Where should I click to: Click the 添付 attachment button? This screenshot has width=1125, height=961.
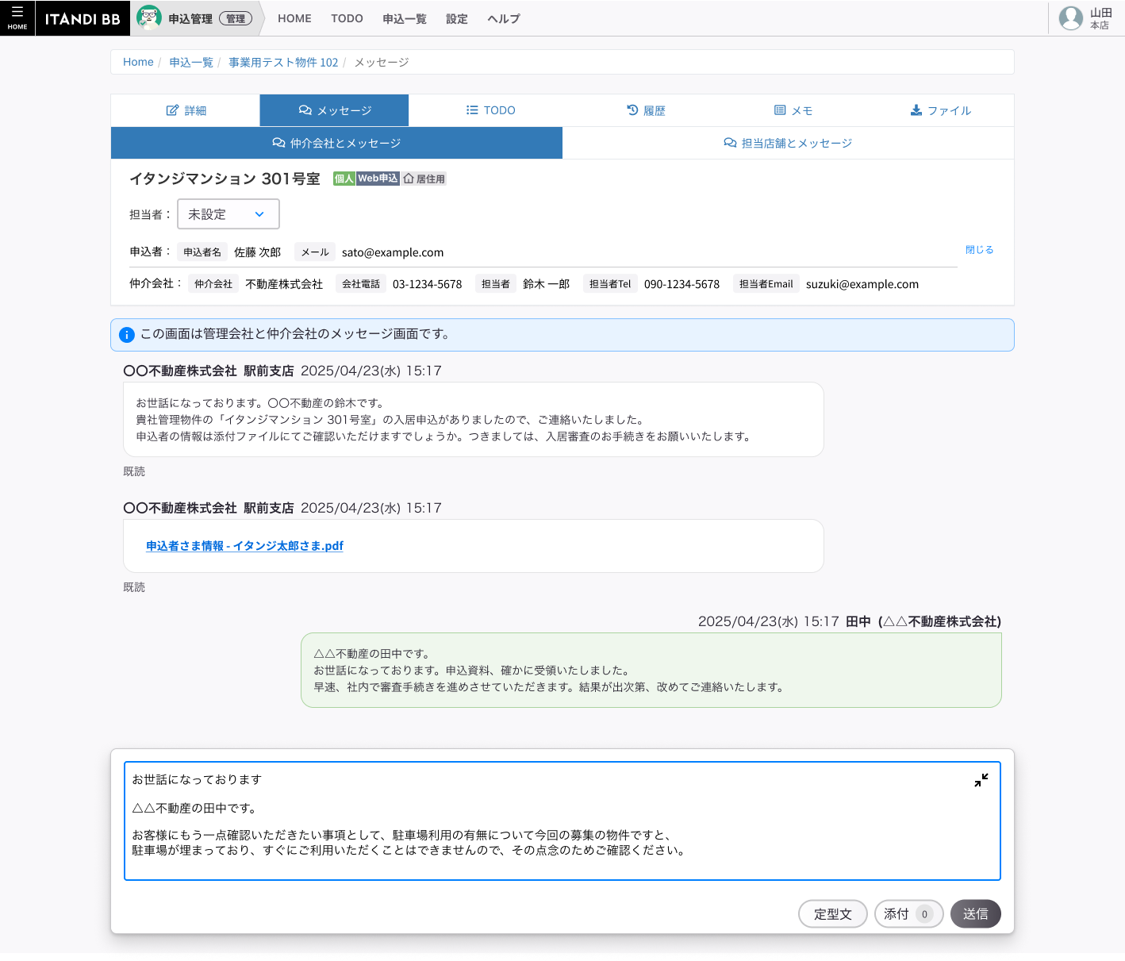[909, 914]
